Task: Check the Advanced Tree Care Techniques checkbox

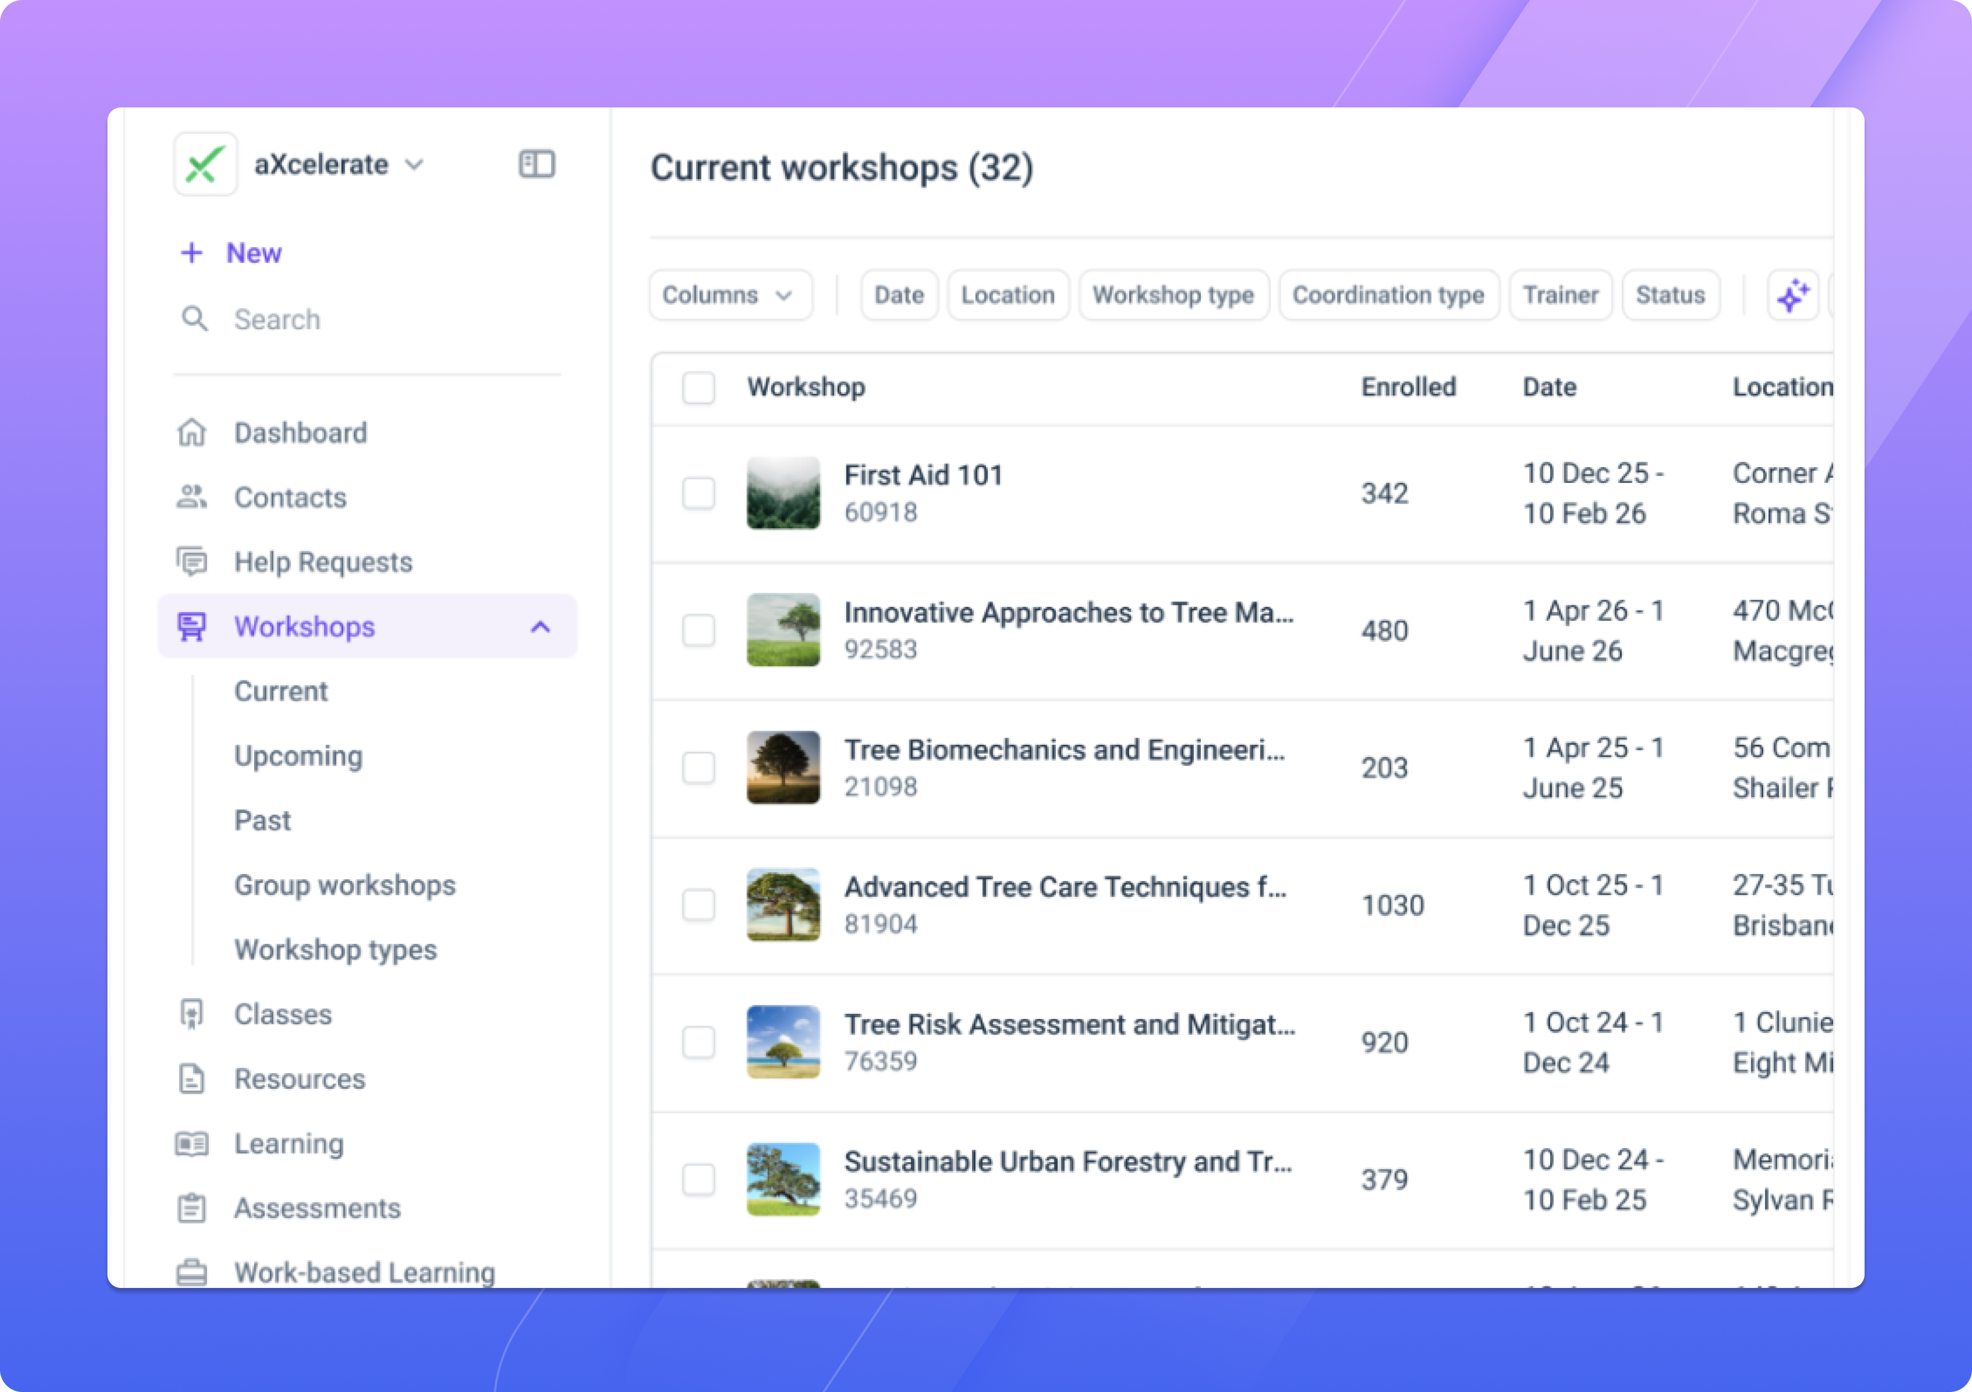Action: [698, 905]
